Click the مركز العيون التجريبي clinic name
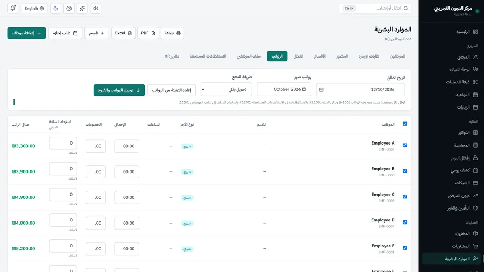 [x=453, y=8]
